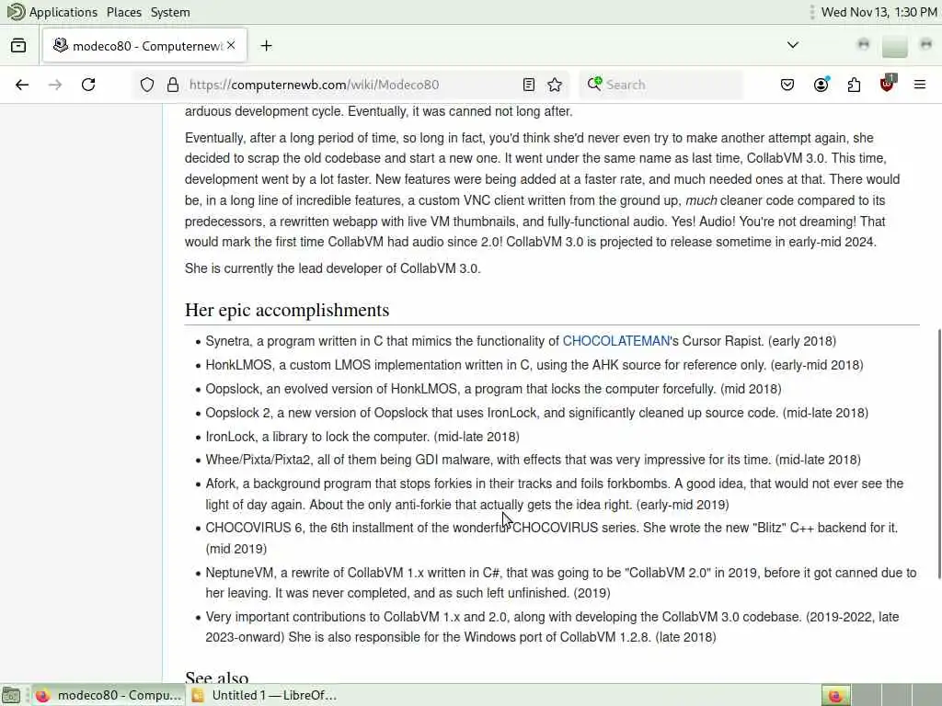
Task: Click the 'See also' heading
Action: (x=217, y=678)
